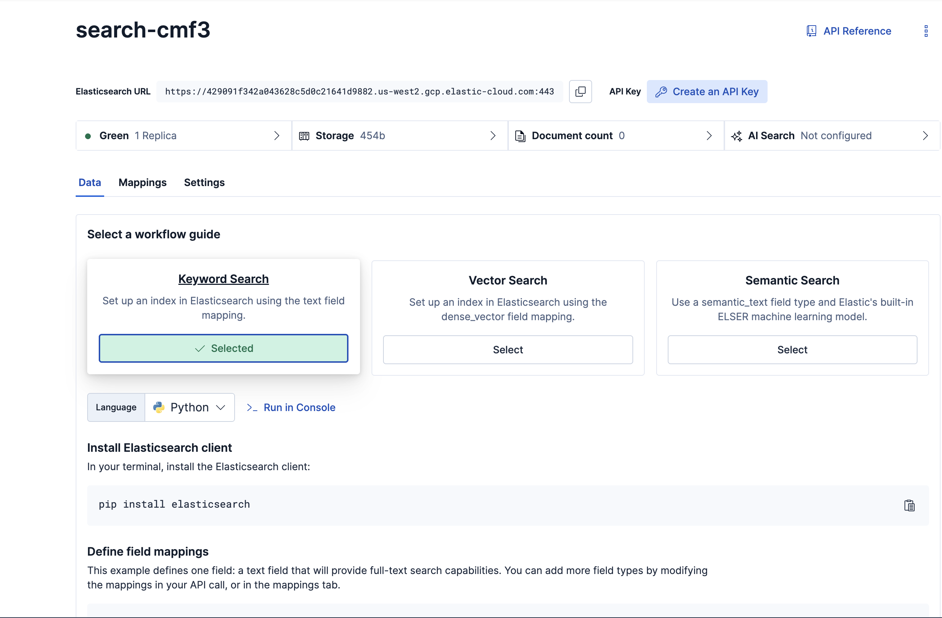Image resolution: width=942 pixels, height=618 pixels.
Task: Select the Vector Search workflow
Action: pos(508,350)
